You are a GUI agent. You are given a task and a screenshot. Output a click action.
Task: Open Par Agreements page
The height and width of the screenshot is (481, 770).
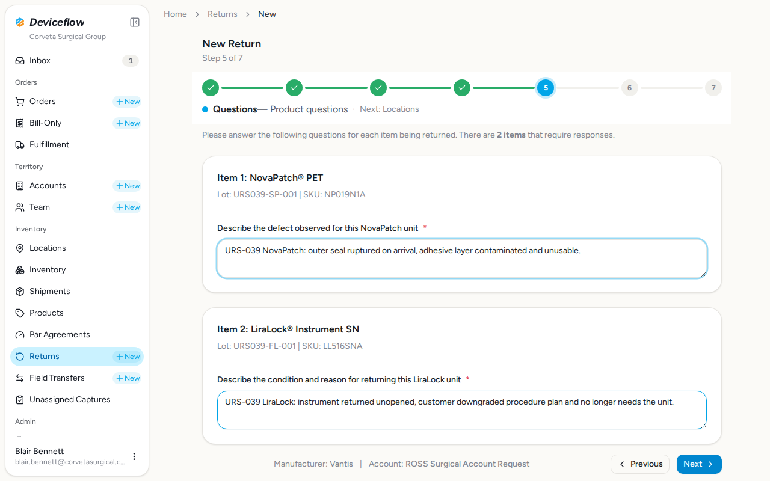(77, 335)
